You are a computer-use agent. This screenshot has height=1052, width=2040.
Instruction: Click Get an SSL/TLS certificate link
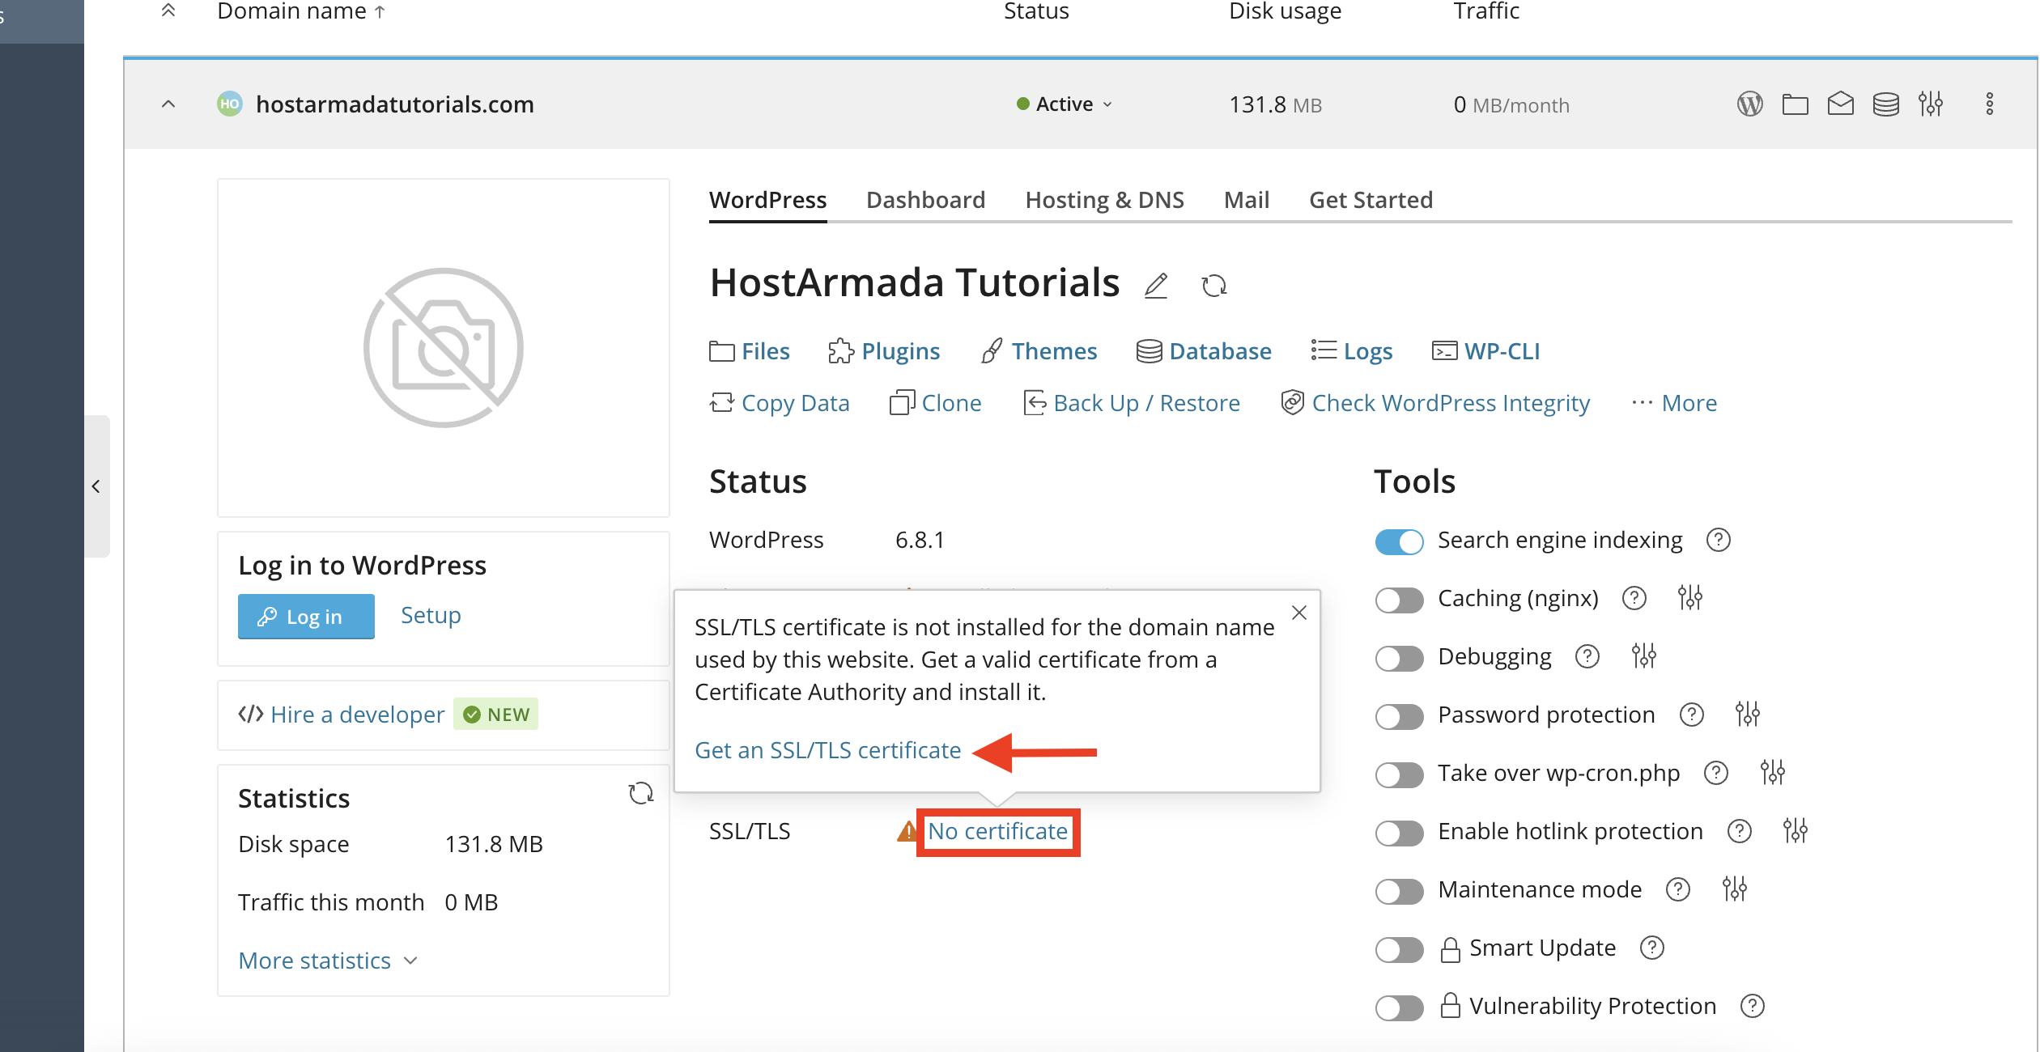tap(827, 750)
